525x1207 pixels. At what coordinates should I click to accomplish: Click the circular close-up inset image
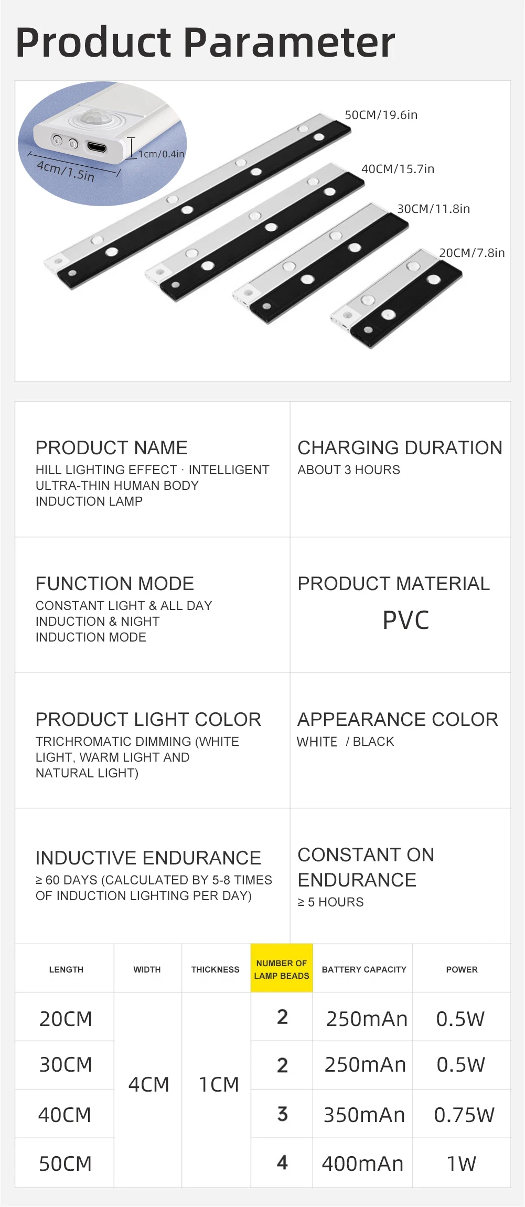pyautogui.click(x=102, y=143)
